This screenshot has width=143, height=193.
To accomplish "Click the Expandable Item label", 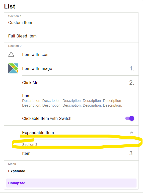I will coord(38,133).
